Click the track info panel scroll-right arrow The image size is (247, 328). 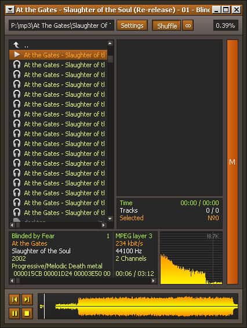point(154,280)
